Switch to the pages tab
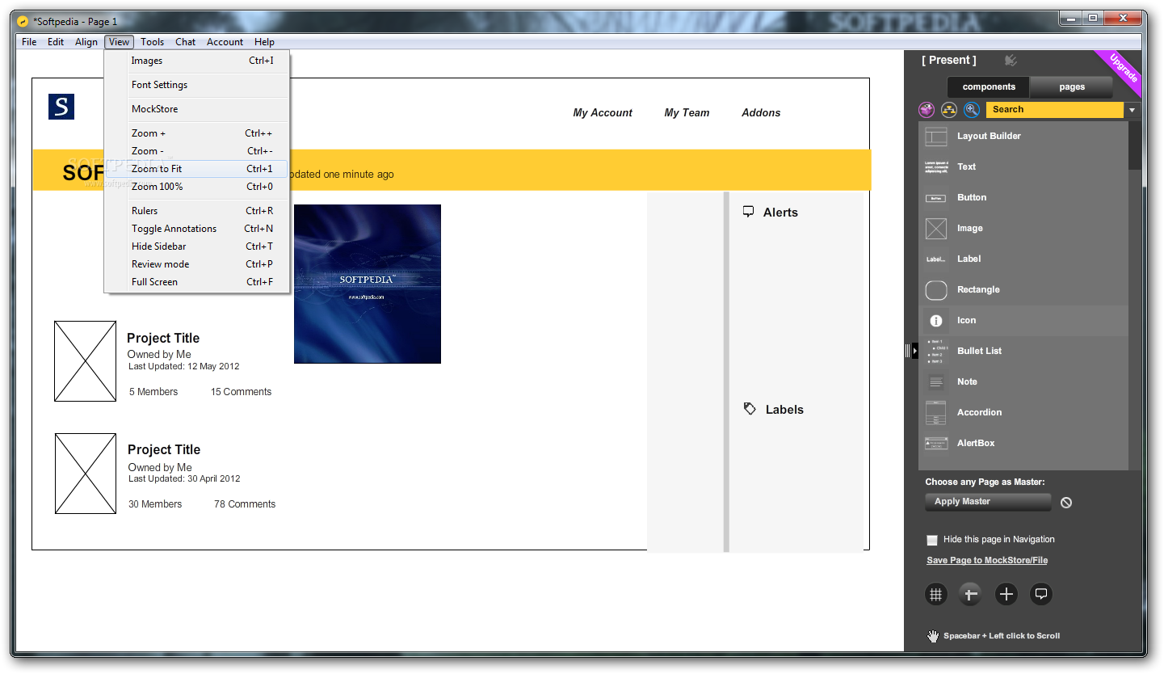Screen dimensions: 1164x674 (x=1072, y=87)
